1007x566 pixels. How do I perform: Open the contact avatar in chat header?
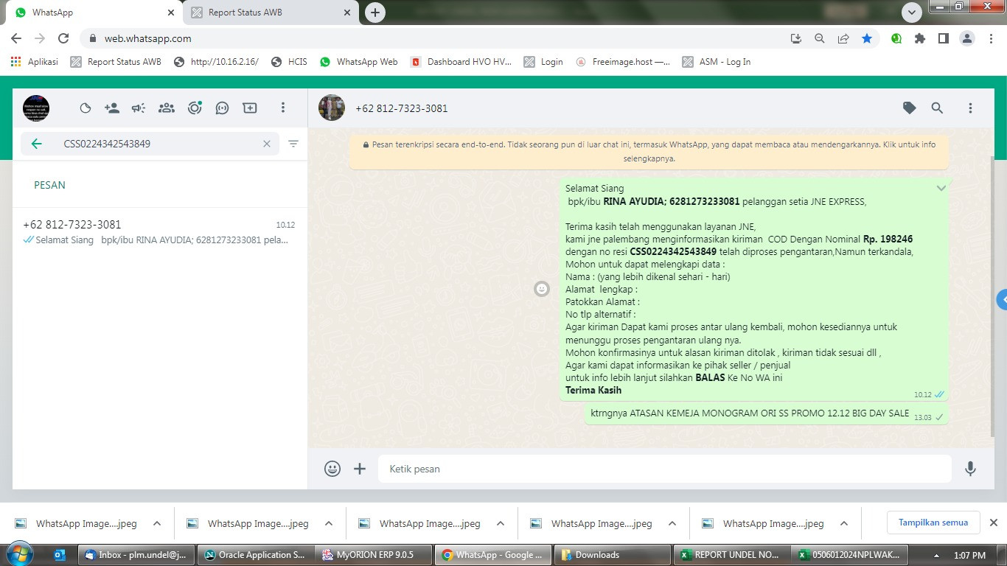[332, 108]
